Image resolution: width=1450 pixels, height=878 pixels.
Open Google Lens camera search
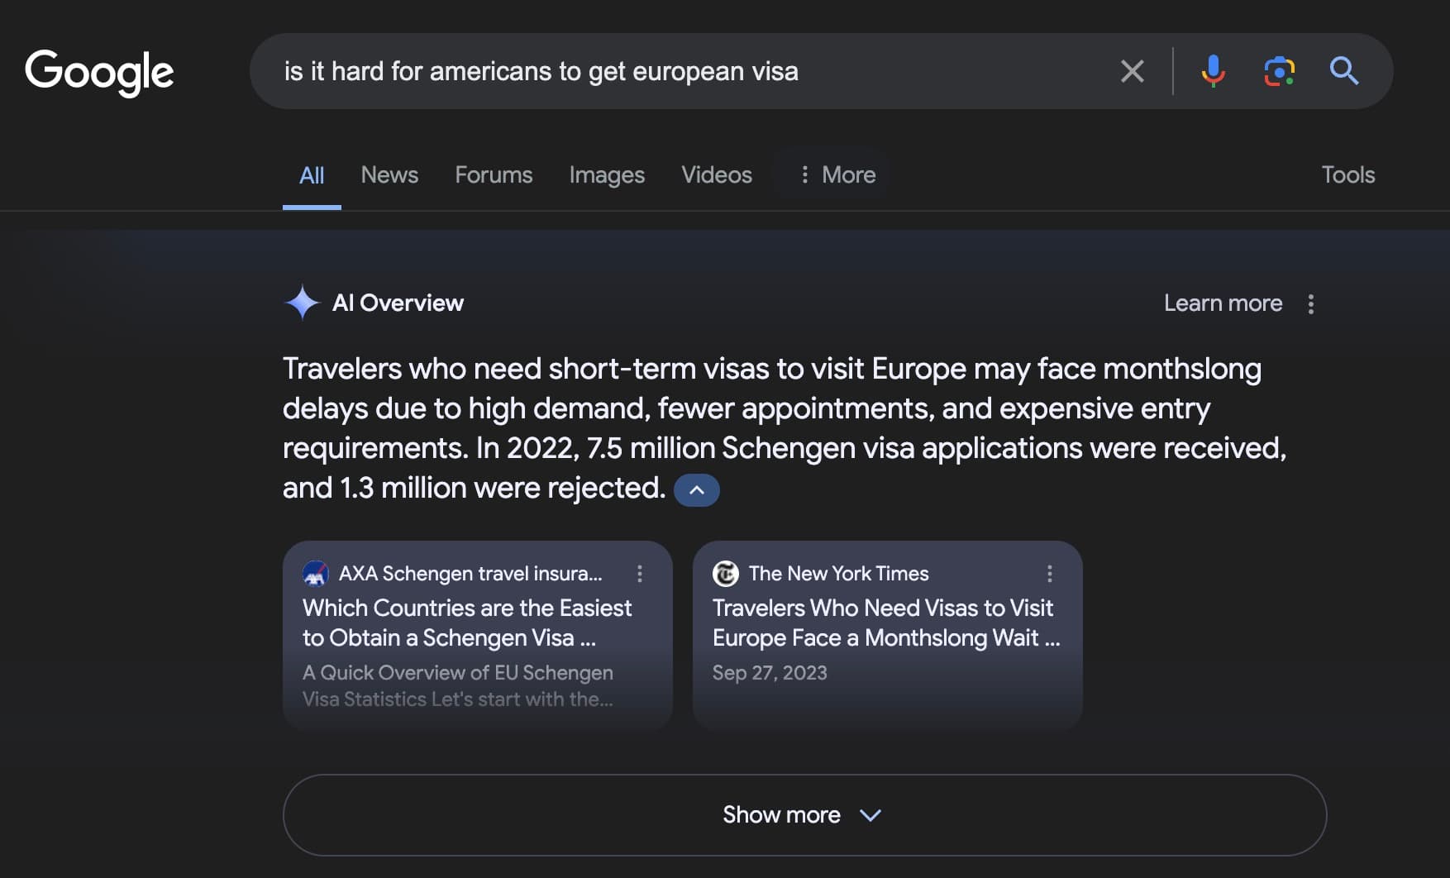(x=1278, y=71)
